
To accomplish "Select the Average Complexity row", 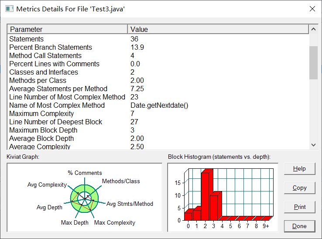I will pyautogui.click(x=158, y=146).
